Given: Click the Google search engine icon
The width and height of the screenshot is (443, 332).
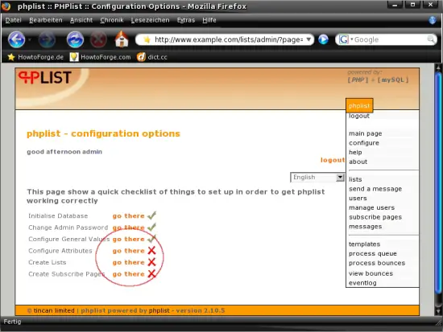Looking at the screenshot, I should (344, 39).
